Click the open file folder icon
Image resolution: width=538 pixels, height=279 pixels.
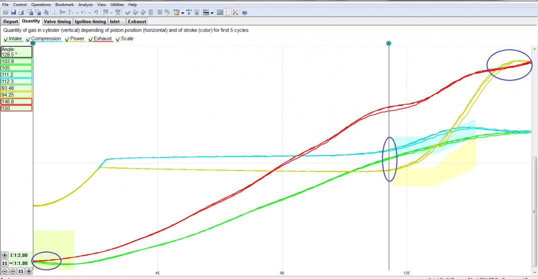tap(6, 12)
